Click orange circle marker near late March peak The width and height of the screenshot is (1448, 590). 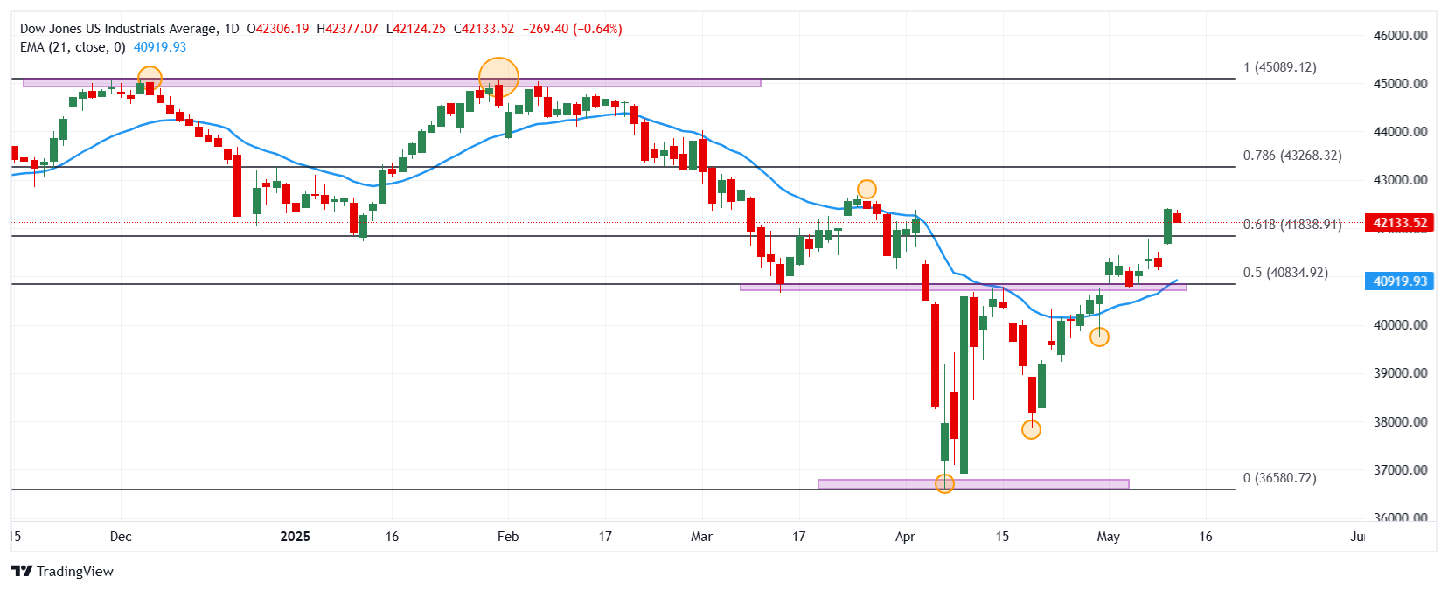[x=867, y=190]
